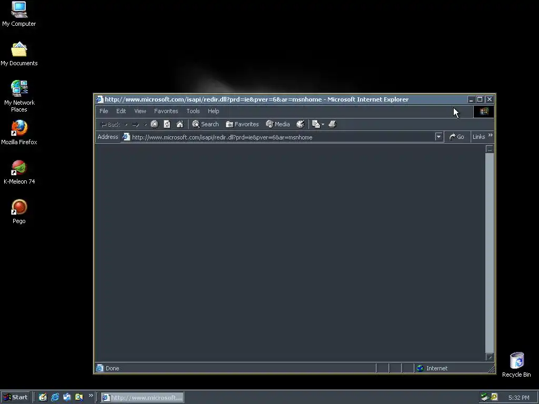The height and width of the screenshot is (404, 539).
Task: Open the Edit menu
Action: pos(121,111)
